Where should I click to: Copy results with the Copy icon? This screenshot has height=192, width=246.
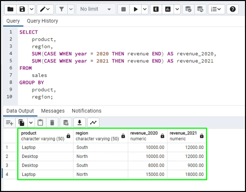[22, 122]
